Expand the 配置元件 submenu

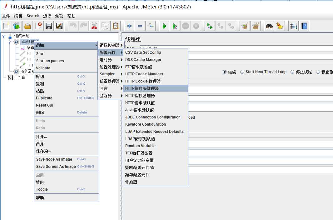click(111, 52)
